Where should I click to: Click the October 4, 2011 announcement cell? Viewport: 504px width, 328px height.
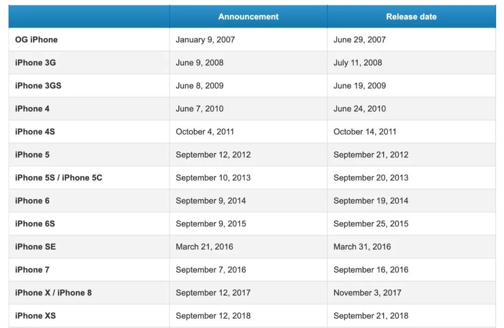pyautogui.click(x=205, y=132)
